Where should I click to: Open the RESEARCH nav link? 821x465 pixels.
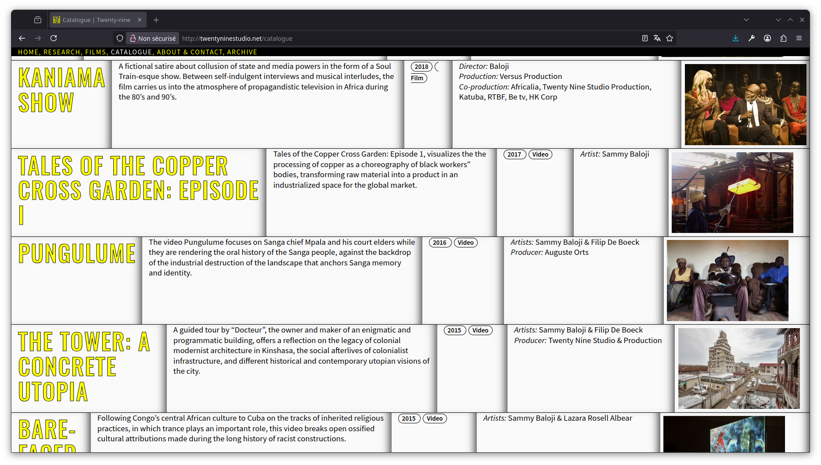tap(61, 52)
